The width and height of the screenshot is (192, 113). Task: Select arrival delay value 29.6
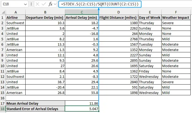coord(82,61)
